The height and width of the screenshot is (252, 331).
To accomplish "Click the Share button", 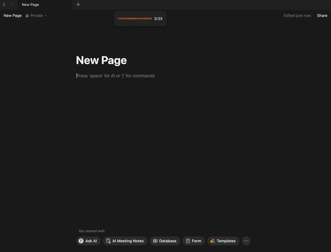I will click(322, 16).
